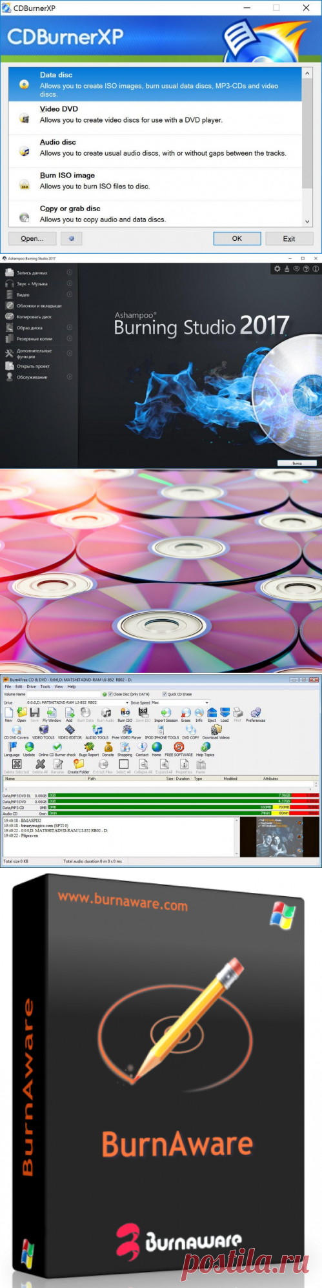The width and height of the screenshot is (322, 1288).
Task: Open the View menu in Burn4Free
Action: [x=59, y=686]
